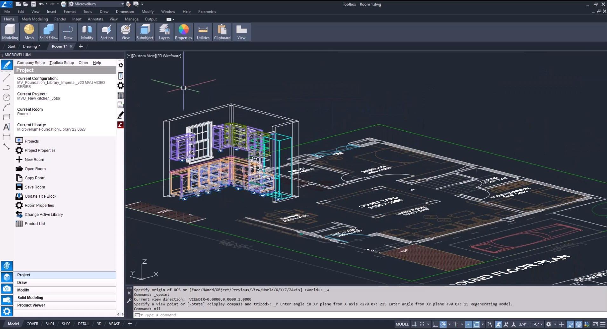Image resolution: width=607 pixels, height=329 pixels.
Task: Click New Room in the Project panel
Action: [x=34, y=159]
